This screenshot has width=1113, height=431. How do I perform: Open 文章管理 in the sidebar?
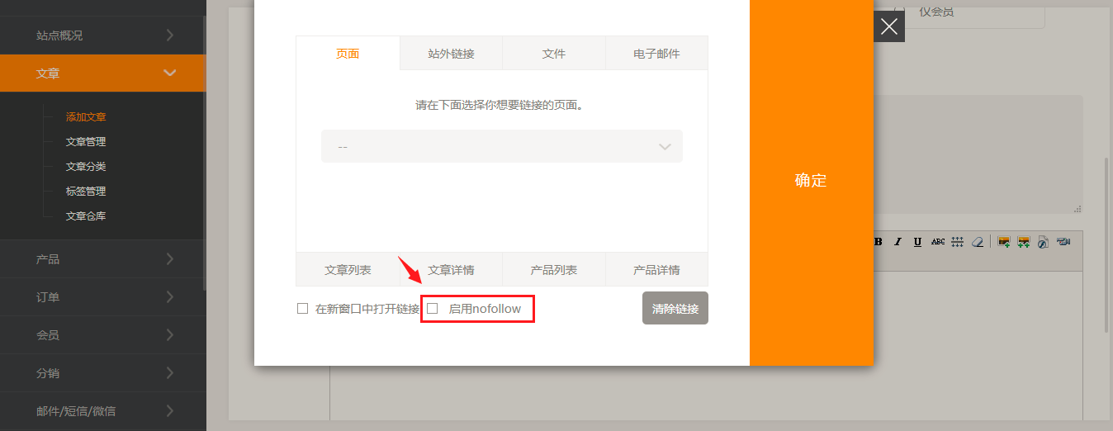[86, 142]
